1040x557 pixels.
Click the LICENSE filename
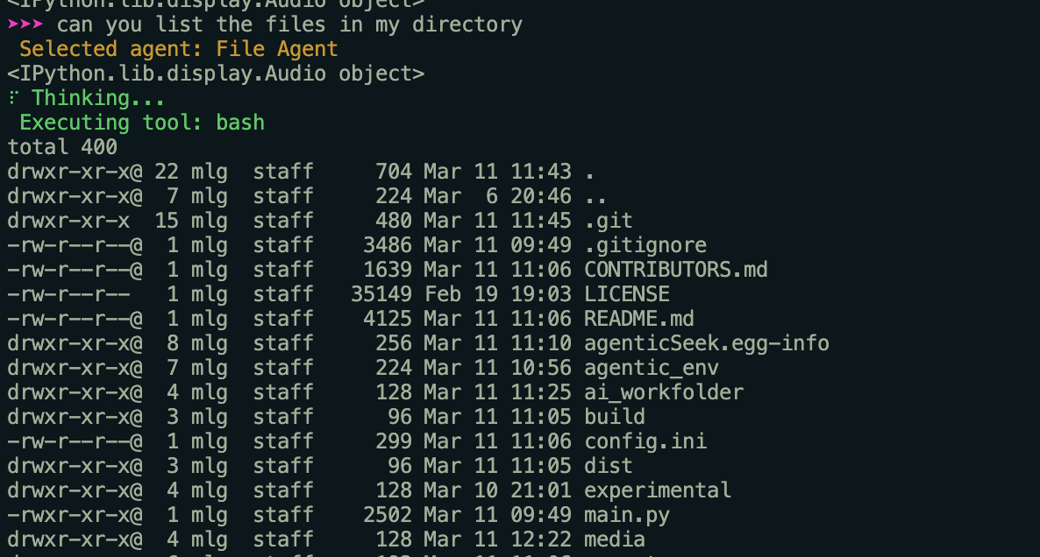point(627,294)
